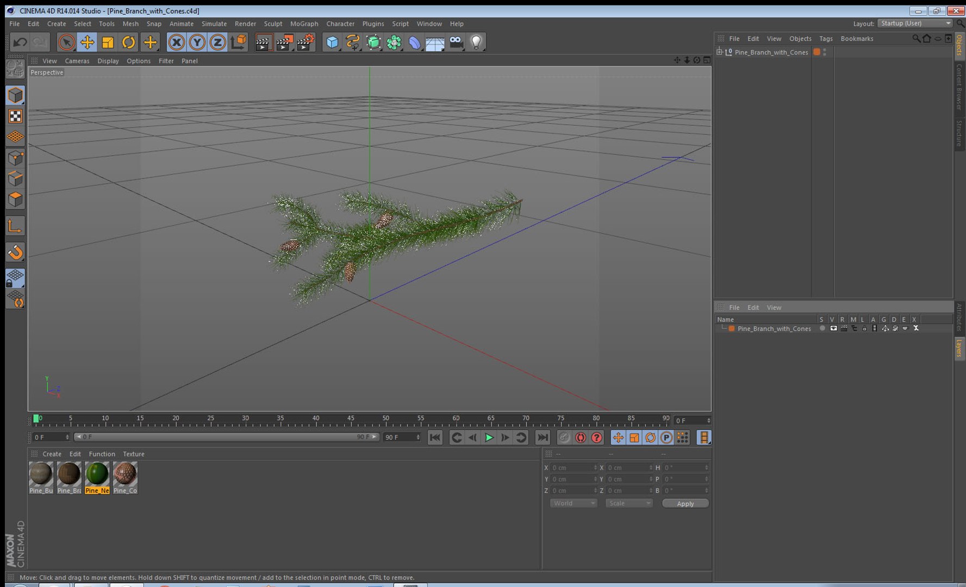Toggle layer visibility eye for Pine_Branch_with_Cones
This screenshot has width=966, height=587.
(x=833, y=328)
